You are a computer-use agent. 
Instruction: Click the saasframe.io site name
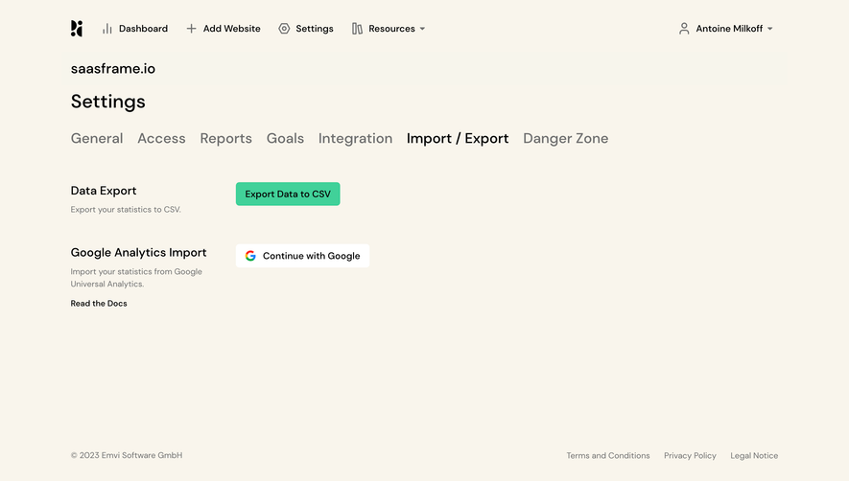(x=112, y=69)
